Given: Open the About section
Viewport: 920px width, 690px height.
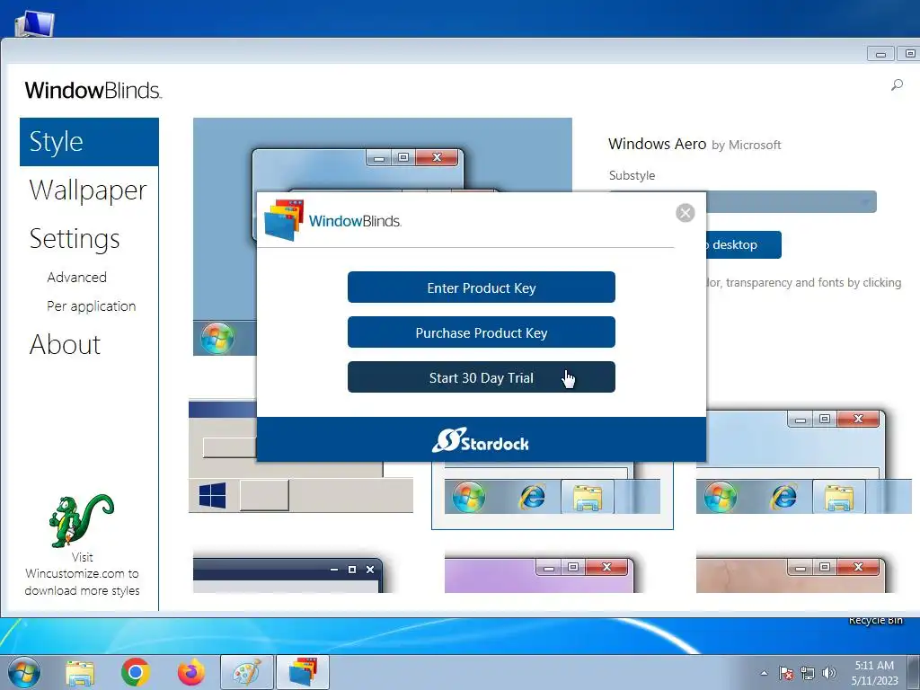Looking at the screenshot, I should 65,344.
